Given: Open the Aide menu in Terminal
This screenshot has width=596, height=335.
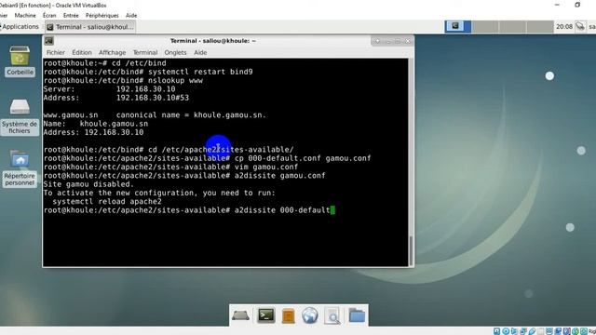Looking at the screenshot, I should tap(200, 52).
